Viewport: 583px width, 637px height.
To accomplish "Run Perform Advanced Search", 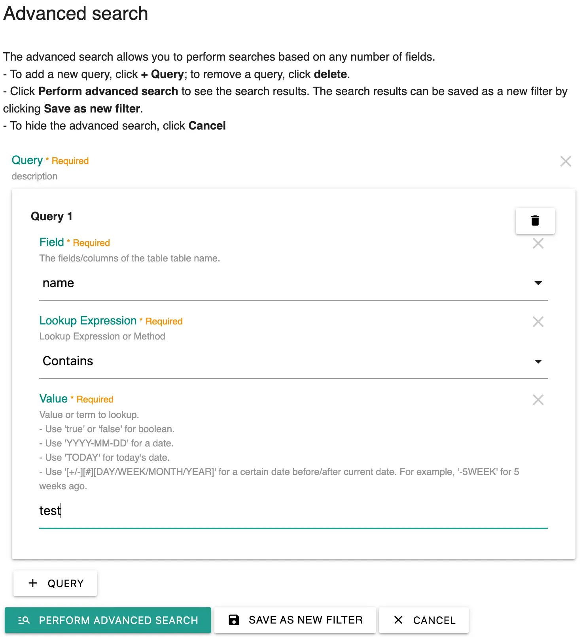I will (108, 620).
